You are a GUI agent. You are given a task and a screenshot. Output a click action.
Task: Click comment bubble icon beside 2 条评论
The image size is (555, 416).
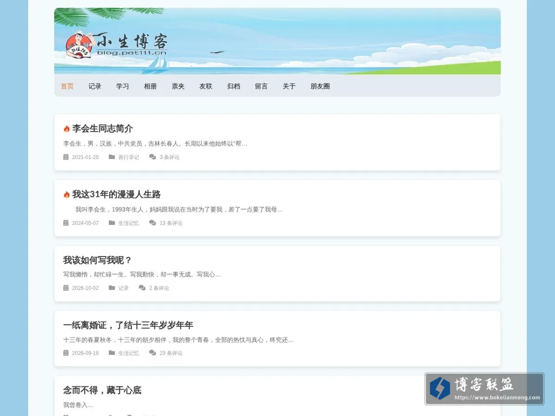pos(142,288)
